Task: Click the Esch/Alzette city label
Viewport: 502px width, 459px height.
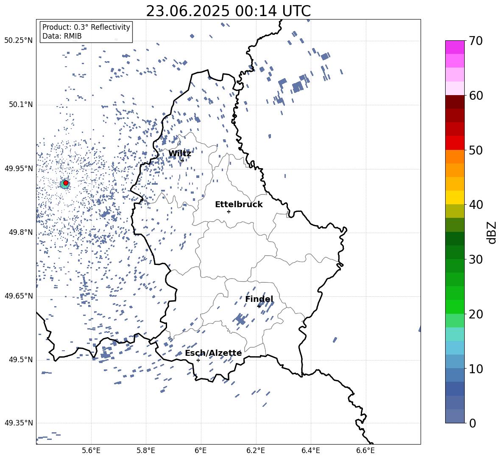Action: [x=213, y=353]
